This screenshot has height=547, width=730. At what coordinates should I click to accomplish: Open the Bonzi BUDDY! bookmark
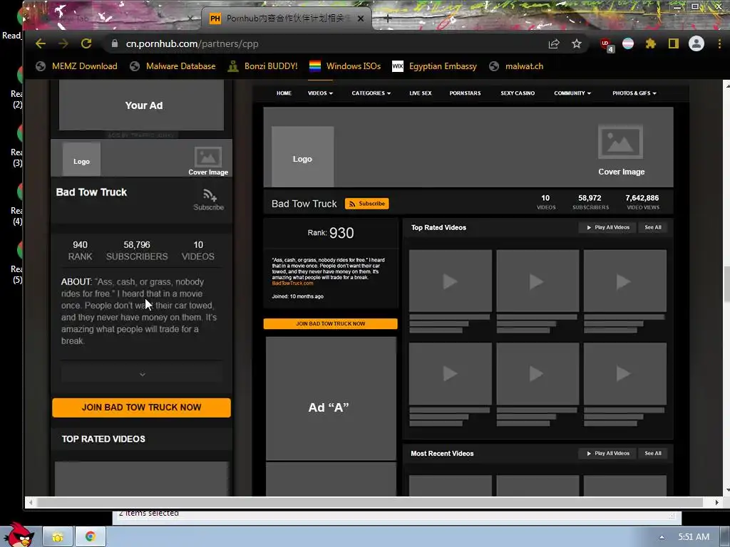point(262,66)
